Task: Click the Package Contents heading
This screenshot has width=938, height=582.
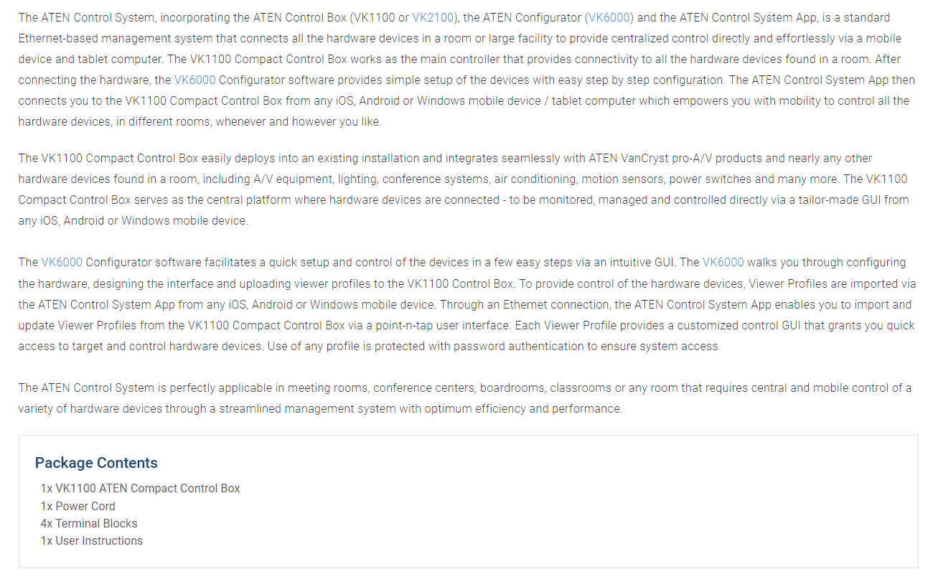Action: coord(96,463)
